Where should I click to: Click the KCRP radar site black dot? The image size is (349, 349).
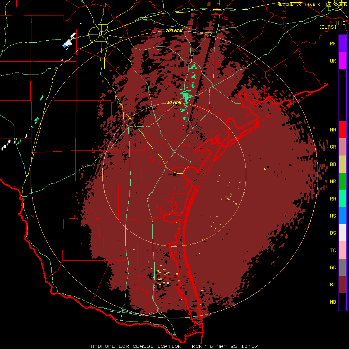click(x=174, y=174)
